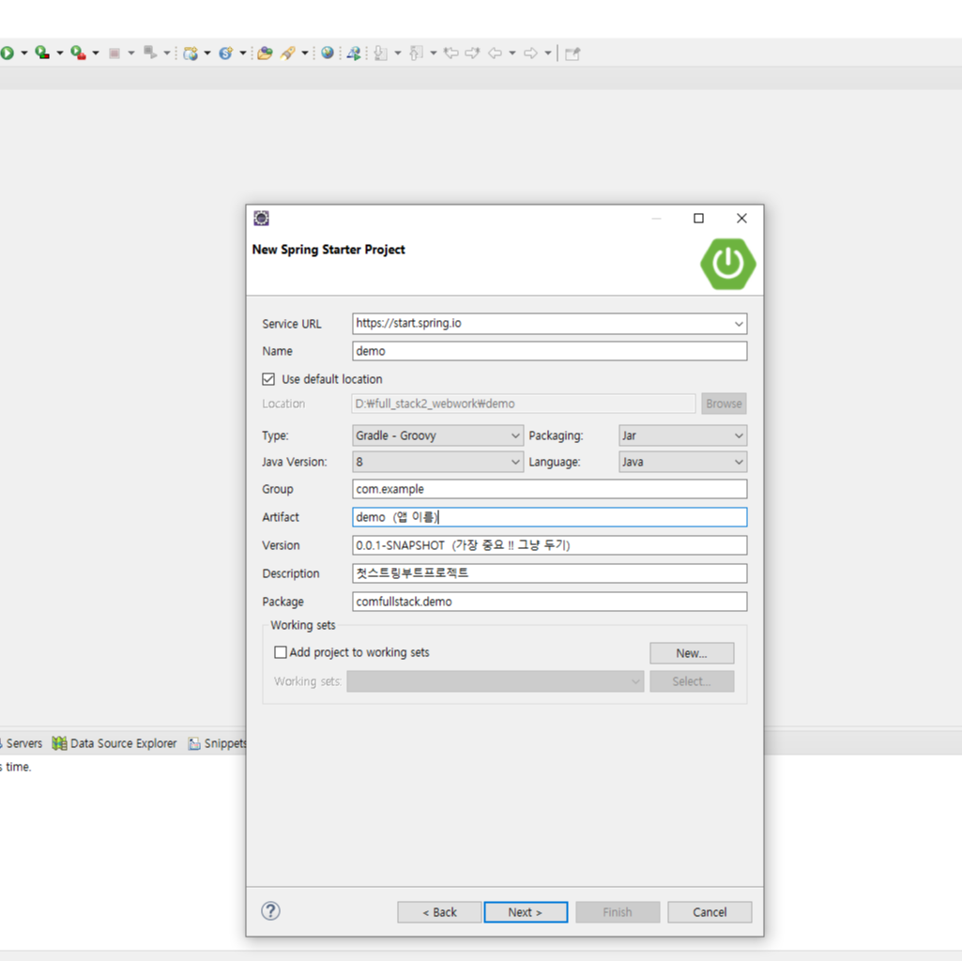Click the Last Edit Location arrow icon

(x=451, y=53)
